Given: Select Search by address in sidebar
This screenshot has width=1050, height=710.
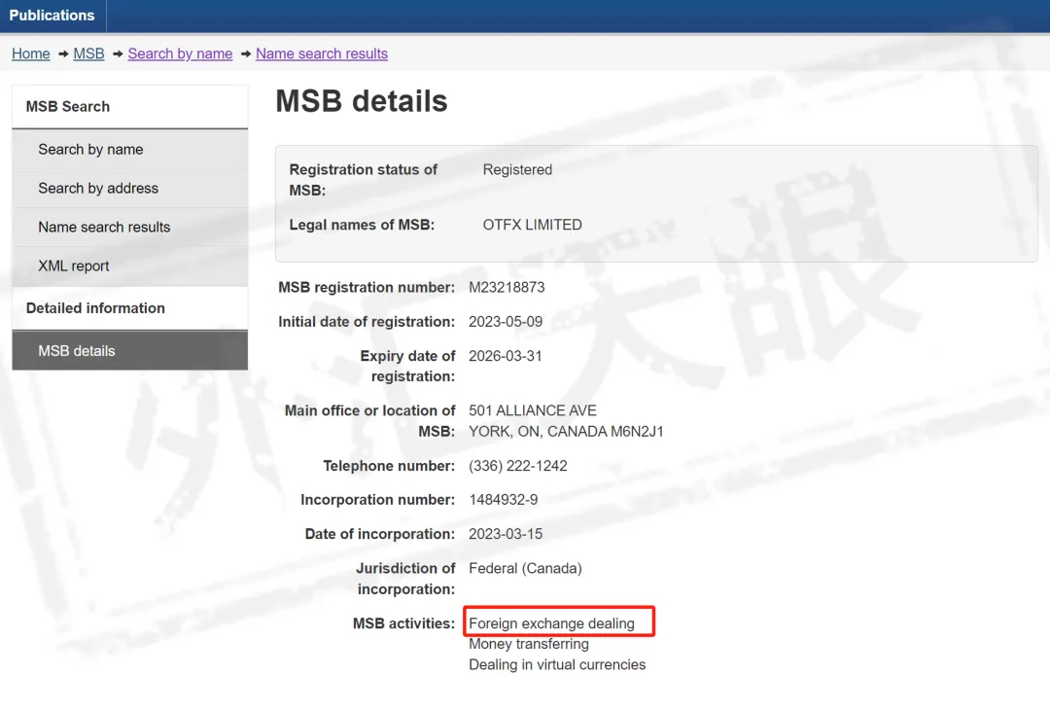Looking at the screenshot, I should click(130, 189).
